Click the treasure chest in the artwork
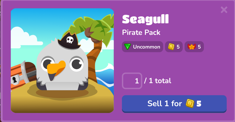This screenshot has width=235, height=122. tap(23, 75)
